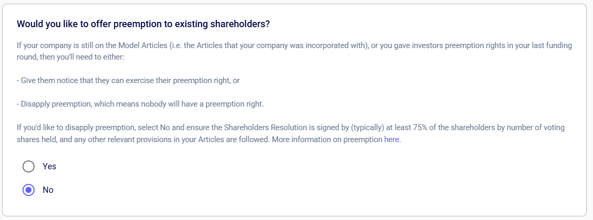The image size is (593, 220).
Task: Click the 'No' option label text
Action: 48,190
